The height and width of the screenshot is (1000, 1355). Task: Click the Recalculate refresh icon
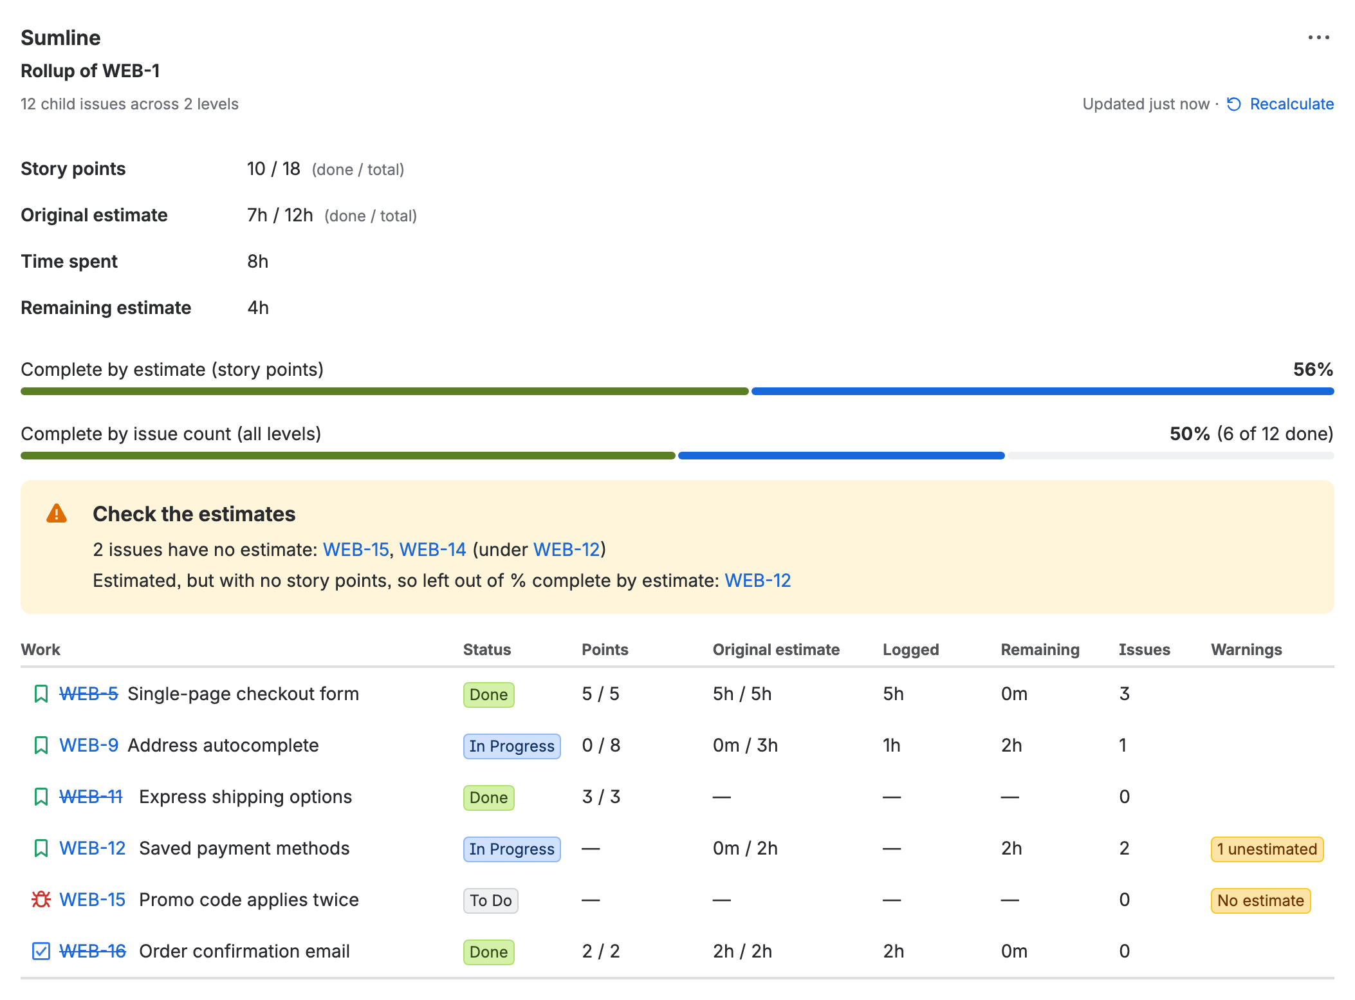pos(1234,104)
